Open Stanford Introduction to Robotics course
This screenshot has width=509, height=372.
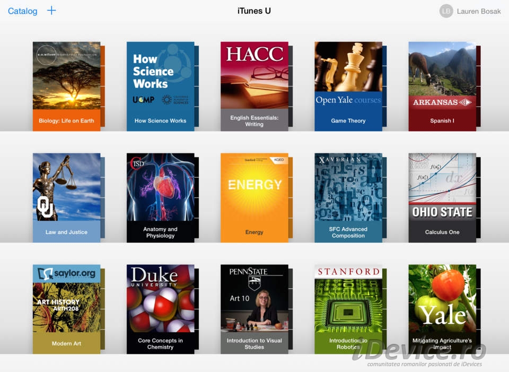click(x=348, y=309)
